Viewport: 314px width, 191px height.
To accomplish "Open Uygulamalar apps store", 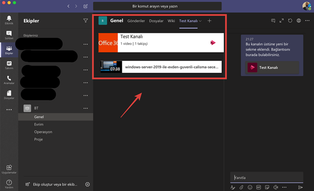I will coord(9,169).
